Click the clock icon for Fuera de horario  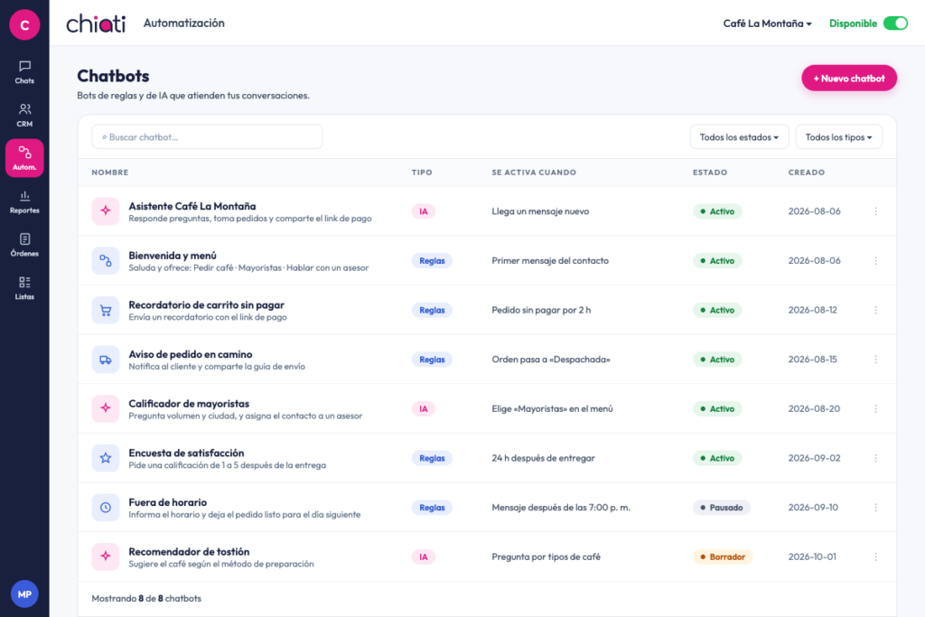106,508
